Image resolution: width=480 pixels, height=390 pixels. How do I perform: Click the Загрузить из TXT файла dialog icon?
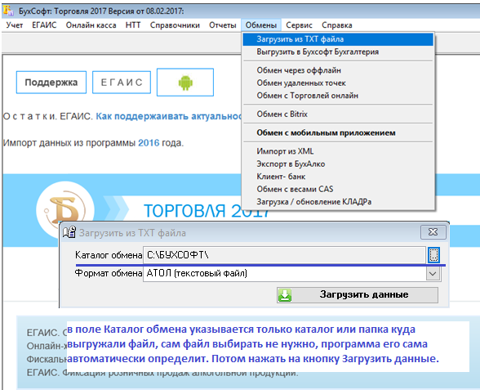click(x=69, y=233)
